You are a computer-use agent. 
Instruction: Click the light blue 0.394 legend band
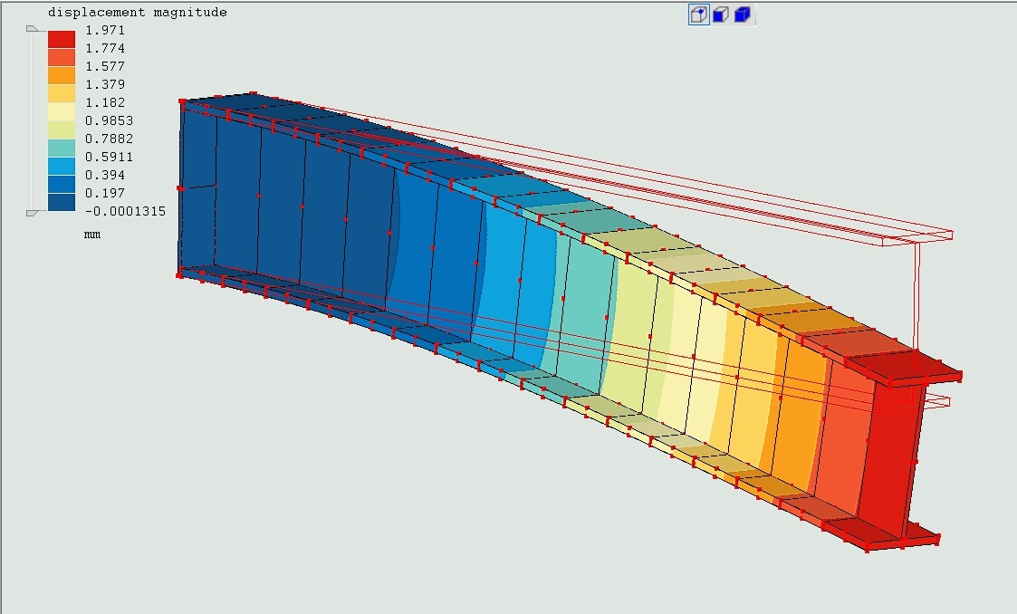pos(62,166)
